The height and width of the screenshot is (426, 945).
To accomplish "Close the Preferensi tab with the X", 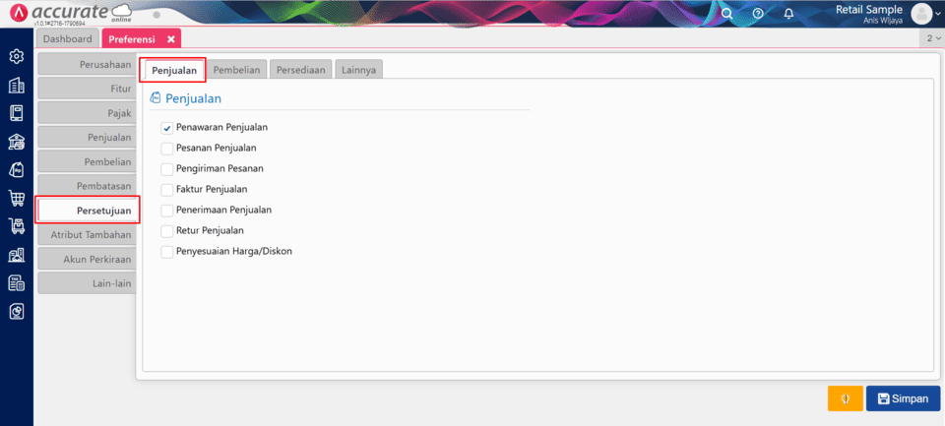I will (x=170, y=39).
